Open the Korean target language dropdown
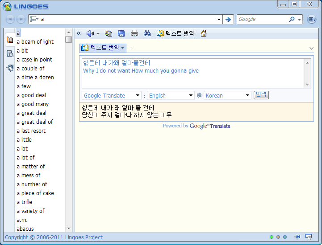322x245 pixels. coord(227,95)
